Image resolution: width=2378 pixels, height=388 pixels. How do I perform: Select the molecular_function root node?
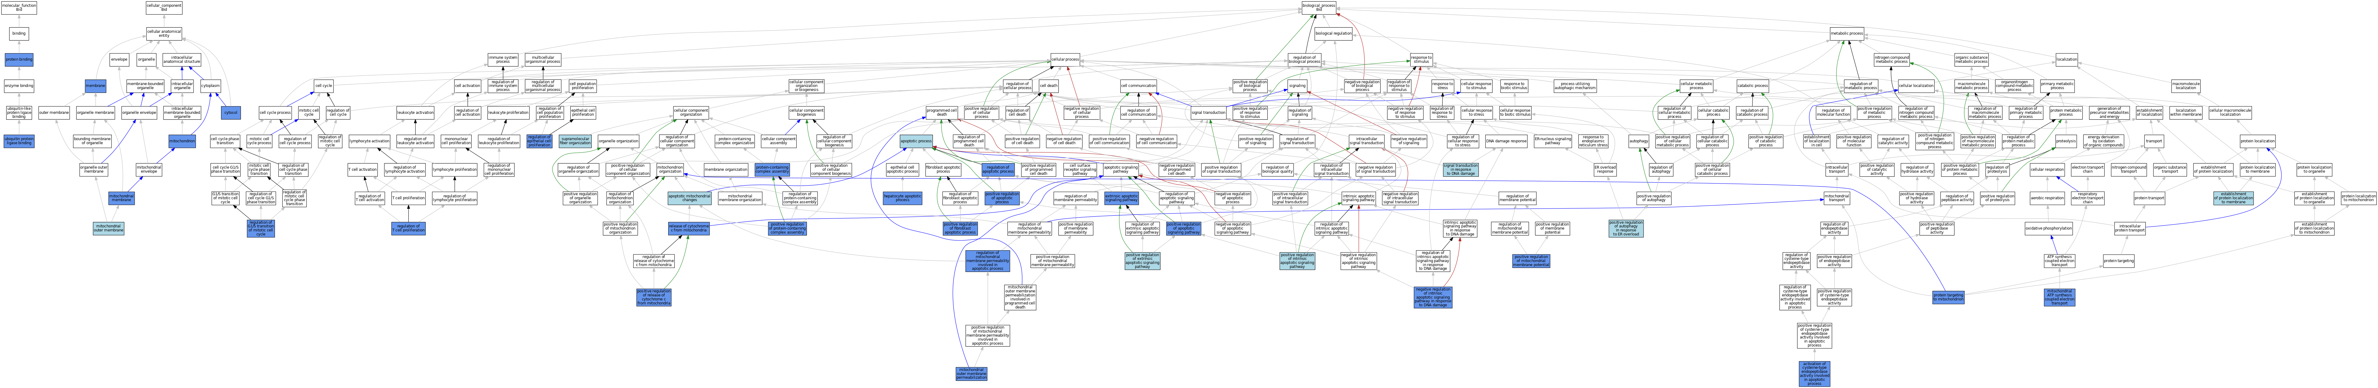point(19,7)
